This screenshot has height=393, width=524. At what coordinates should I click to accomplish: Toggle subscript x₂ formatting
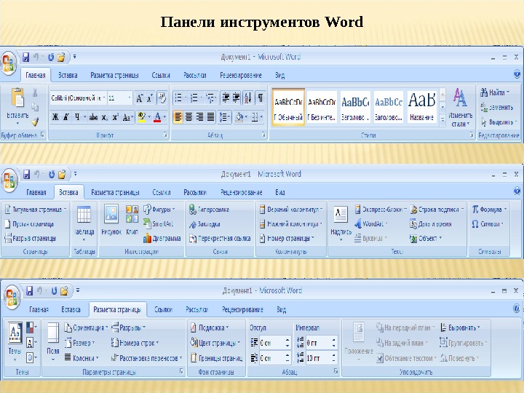(x=104, y=117)
